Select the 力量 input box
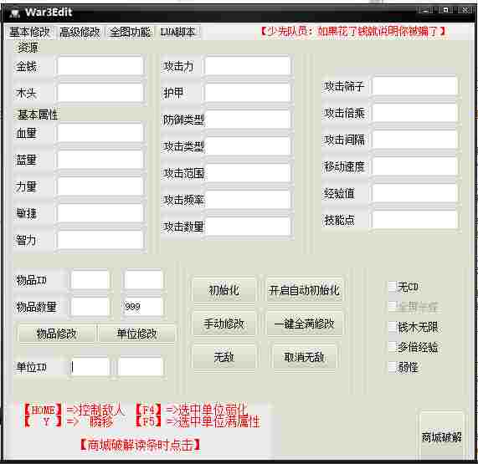478x464 pixels. tap(100, 186)
